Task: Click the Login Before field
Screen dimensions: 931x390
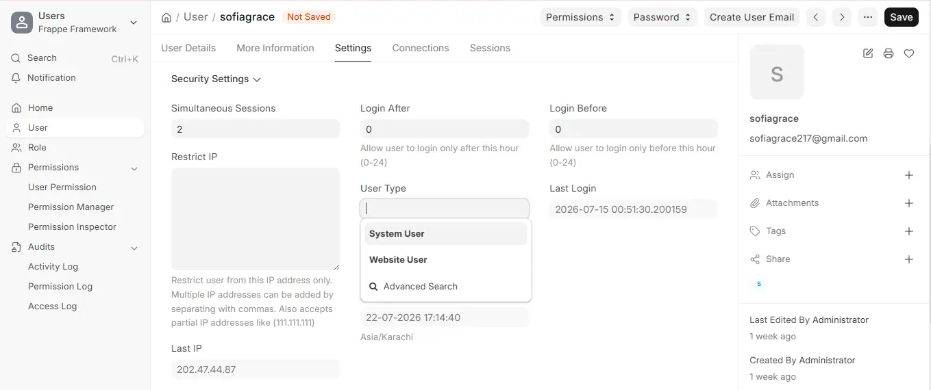Action: tap(634, 129)
